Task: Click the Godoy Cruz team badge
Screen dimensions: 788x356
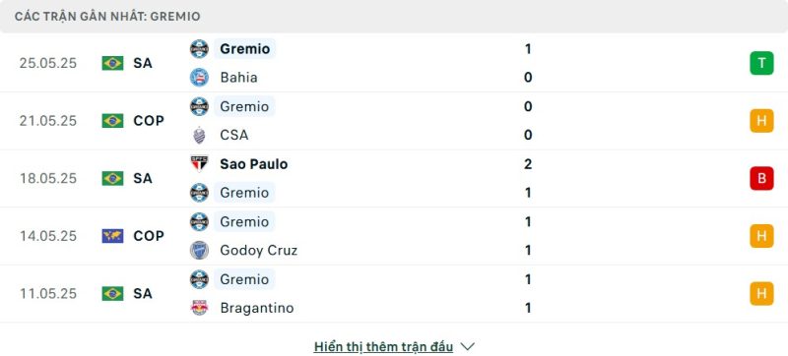Action: [200, 250]
